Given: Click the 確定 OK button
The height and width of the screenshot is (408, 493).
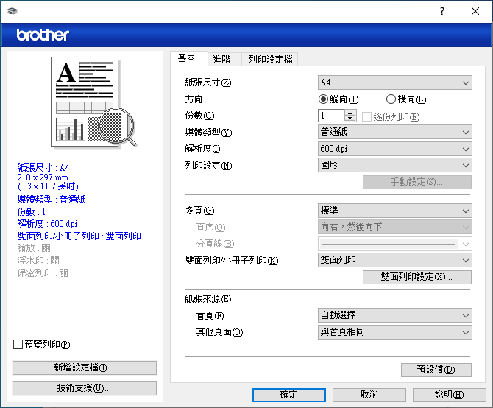Looking at the screenshot, I should click(x=289, y=395).
